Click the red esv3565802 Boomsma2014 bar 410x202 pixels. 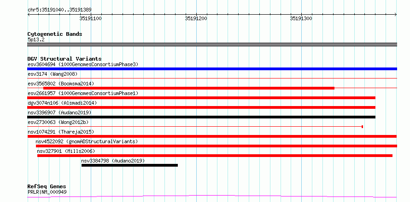[x=189, y=88]
